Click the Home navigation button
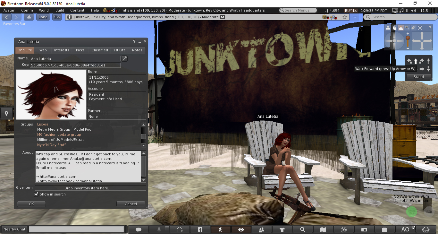Viewport: 438px width, 234px height. point(29,17)
